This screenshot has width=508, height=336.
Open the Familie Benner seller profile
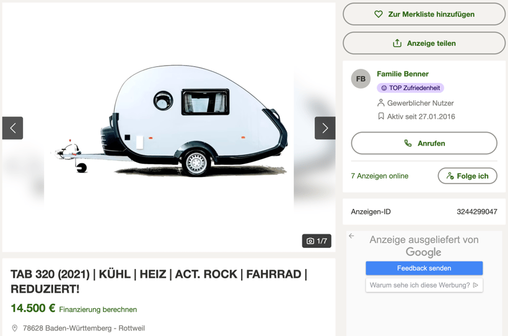[403, 74]
